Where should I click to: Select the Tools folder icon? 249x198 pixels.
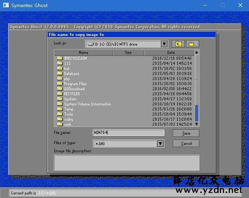(60, 114)
